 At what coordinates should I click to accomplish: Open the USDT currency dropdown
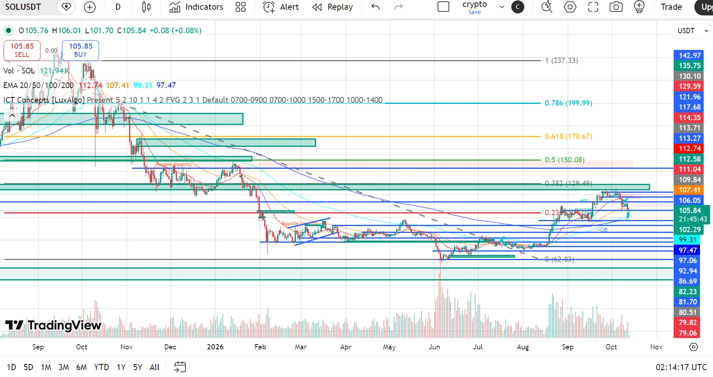tap(693, 31)
